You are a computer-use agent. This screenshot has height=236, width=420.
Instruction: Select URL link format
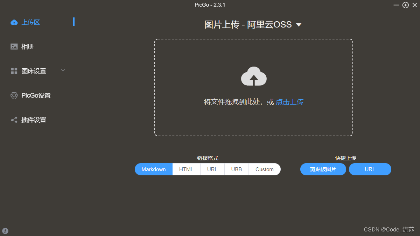(x=212, y=169)
